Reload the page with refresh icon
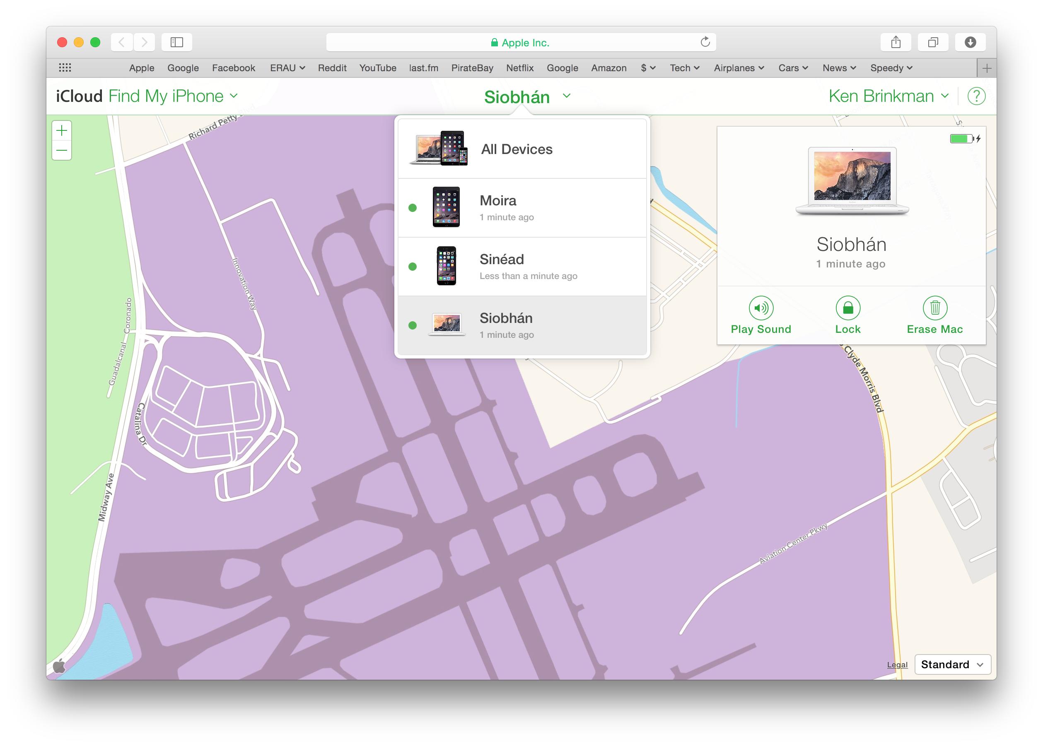This screenshot has width=1043, height=746. [x=705, y=42]
